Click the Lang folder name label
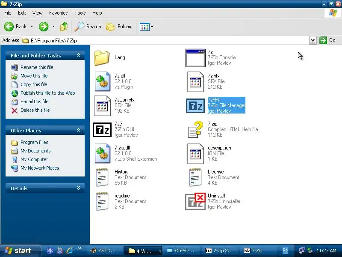This screenshot has height=257, width=342. click(x=120, y=57)
